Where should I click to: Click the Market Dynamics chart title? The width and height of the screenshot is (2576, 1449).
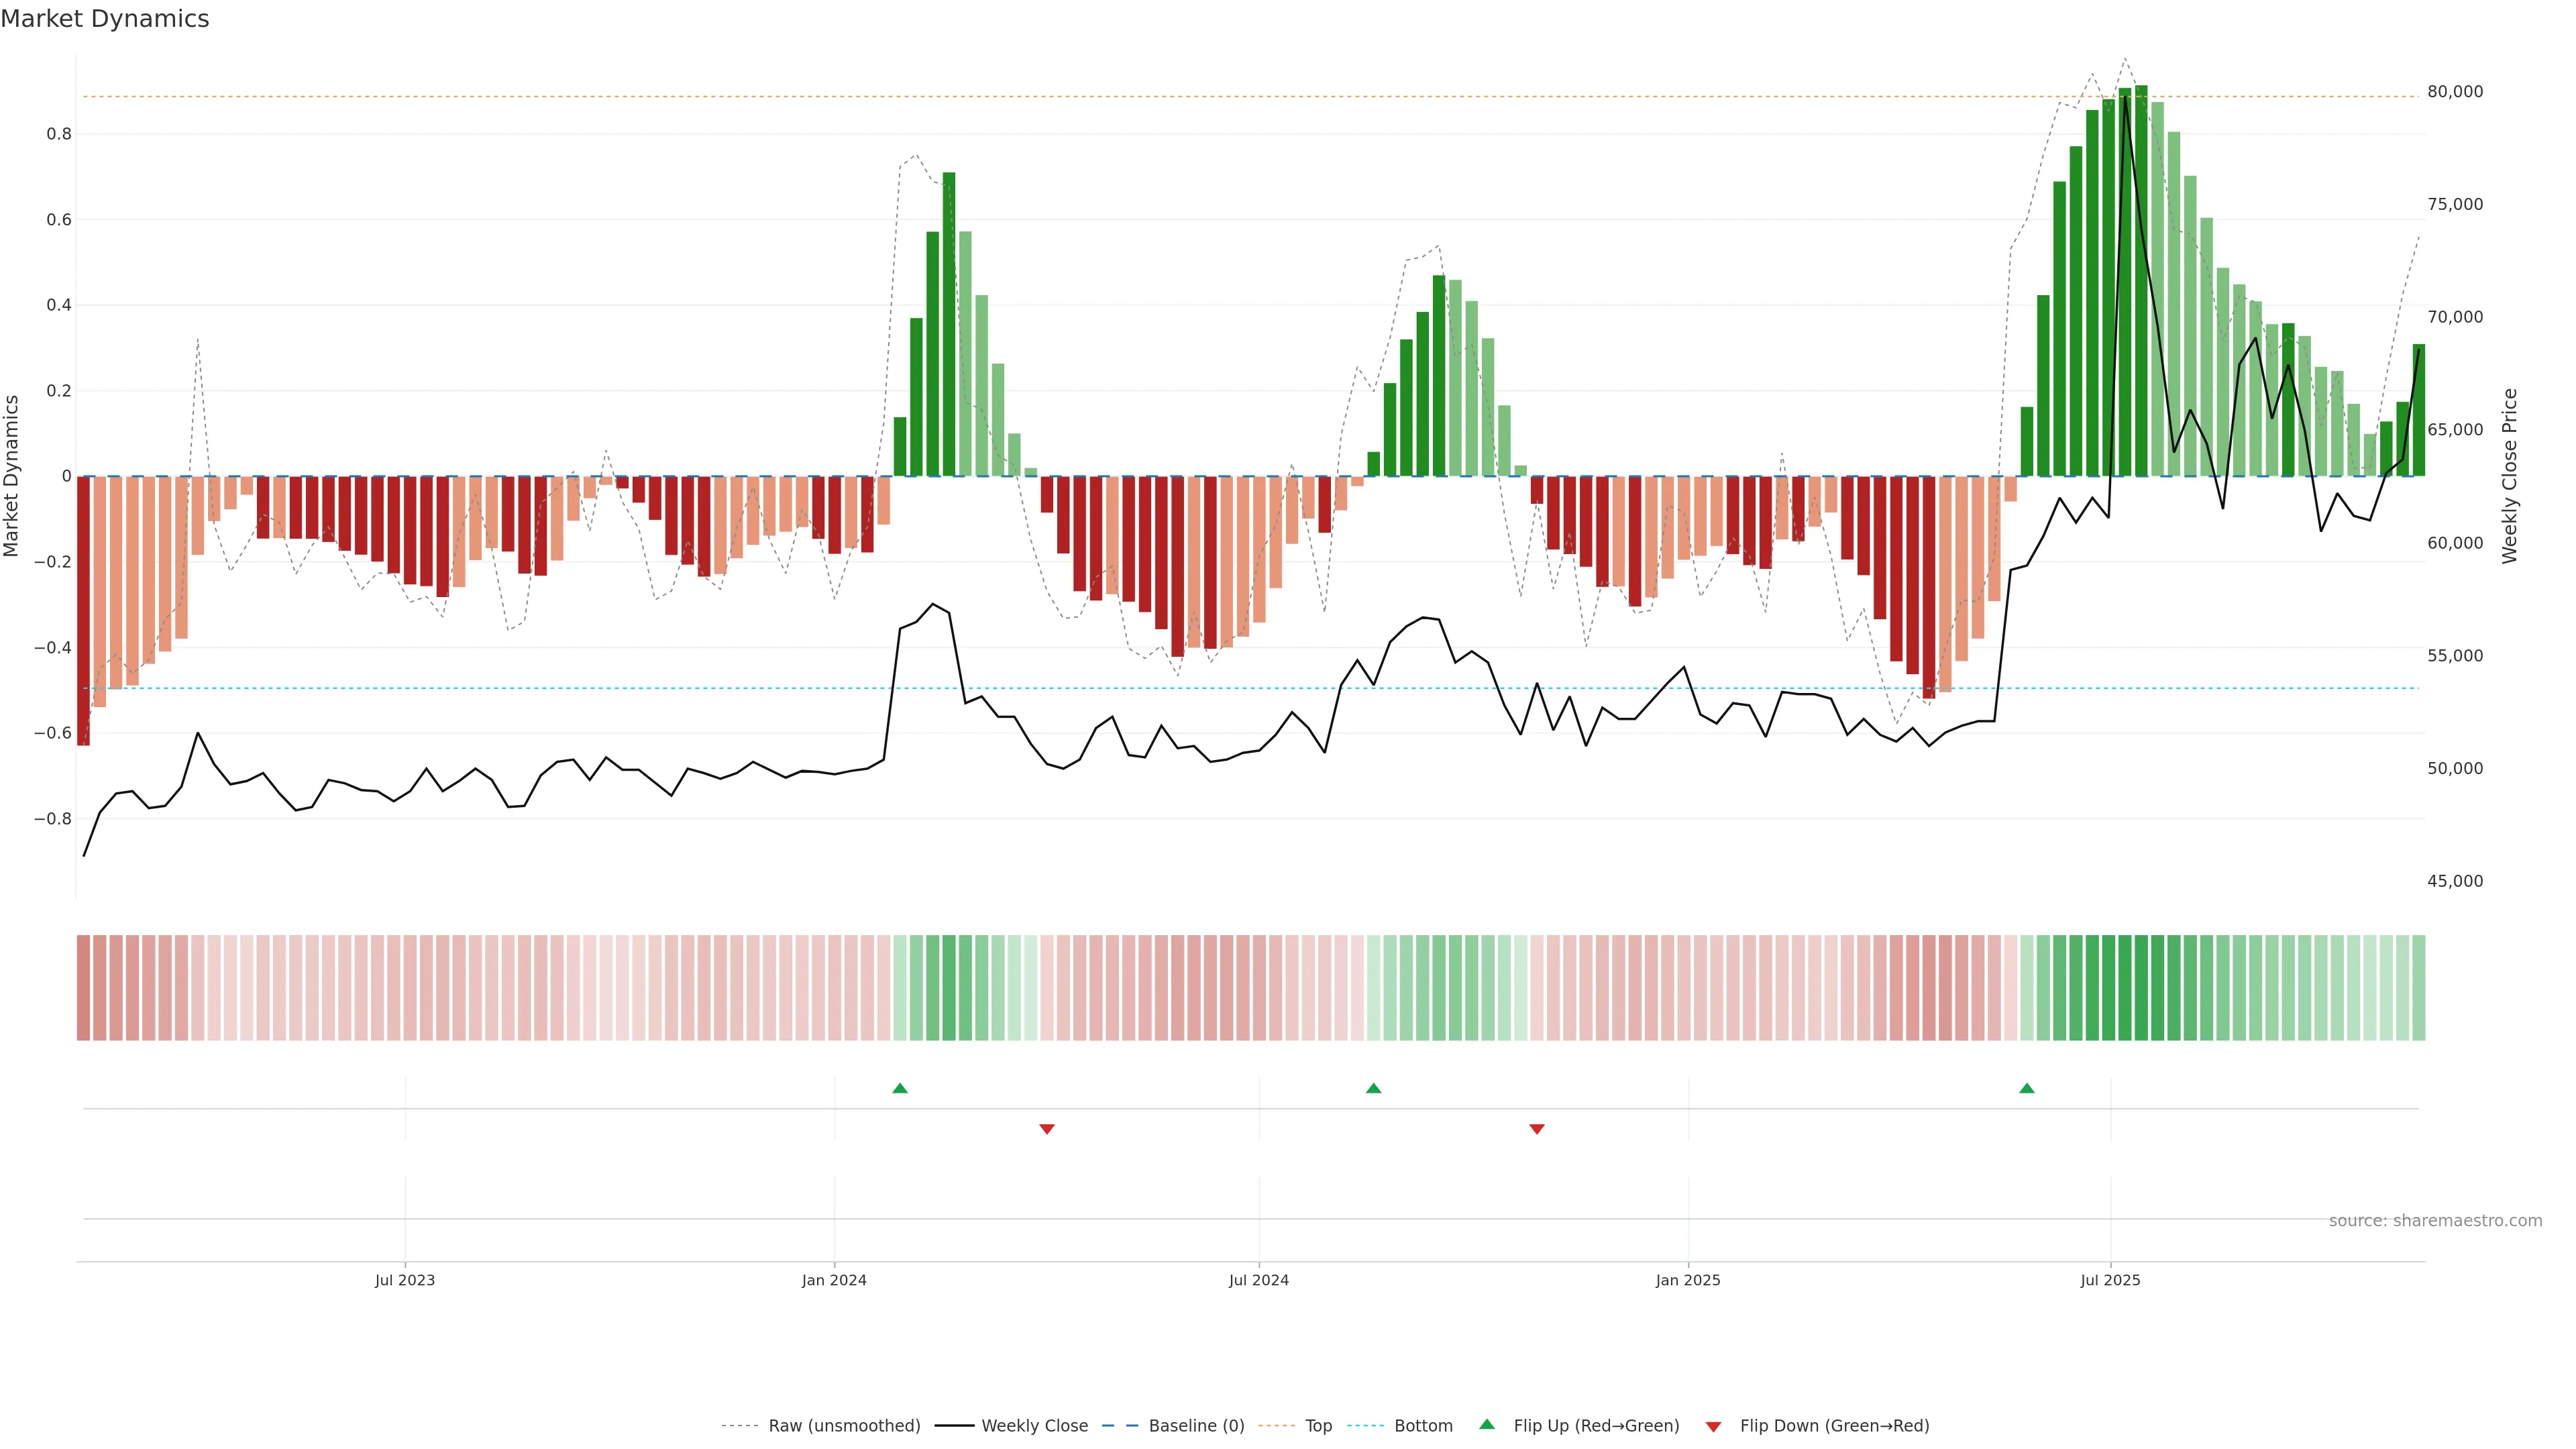(x=105, y=19)
